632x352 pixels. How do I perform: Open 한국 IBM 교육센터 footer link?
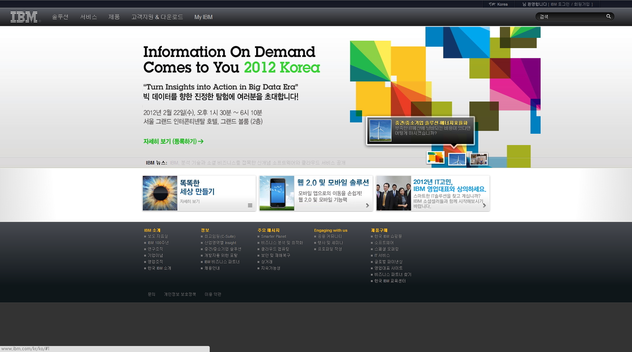point(390,281)
